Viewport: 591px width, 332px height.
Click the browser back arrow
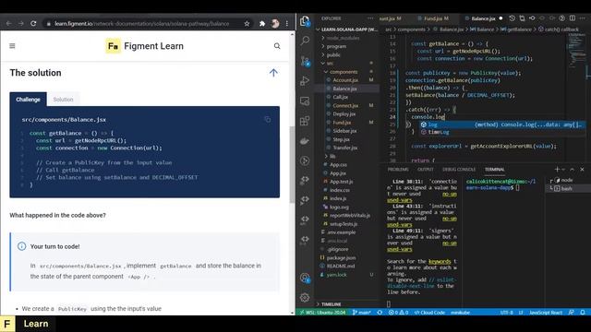click(x=8, y=23)
